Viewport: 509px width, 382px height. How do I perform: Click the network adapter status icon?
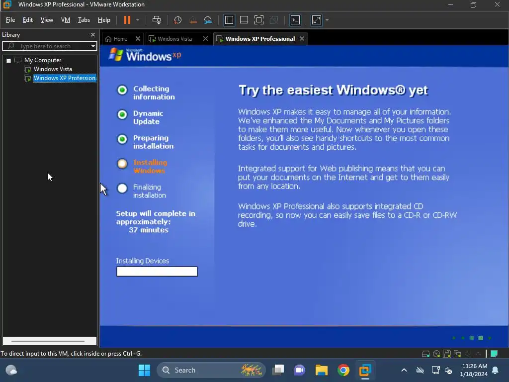coord(457,354)
